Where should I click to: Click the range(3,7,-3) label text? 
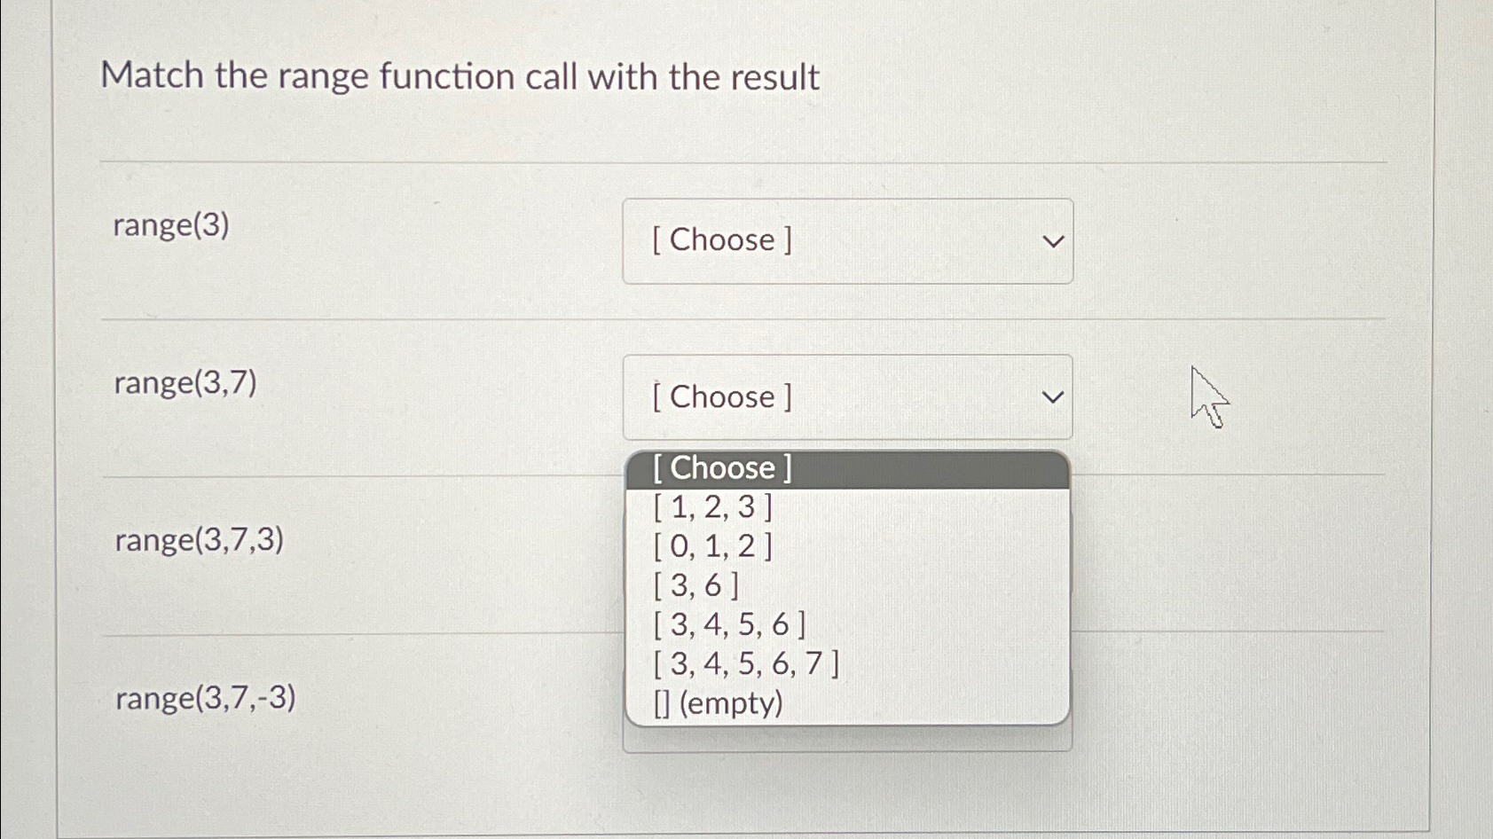coord(206,698)
